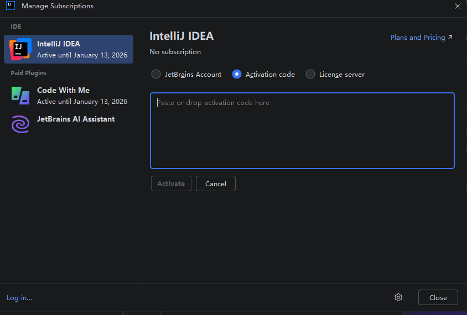
Task: Focus the activation code text area
Action: (302, 130)
